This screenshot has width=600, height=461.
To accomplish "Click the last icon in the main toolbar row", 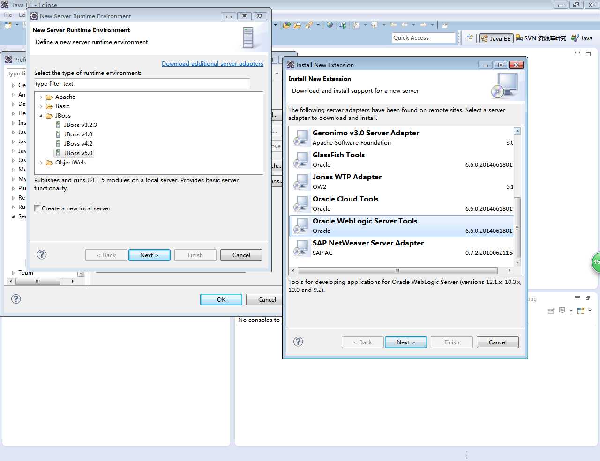I will pos(445,25).
